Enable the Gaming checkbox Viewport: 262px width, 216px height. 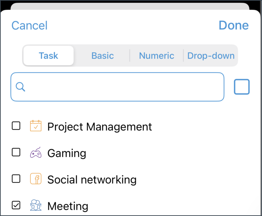click(16, 152)
